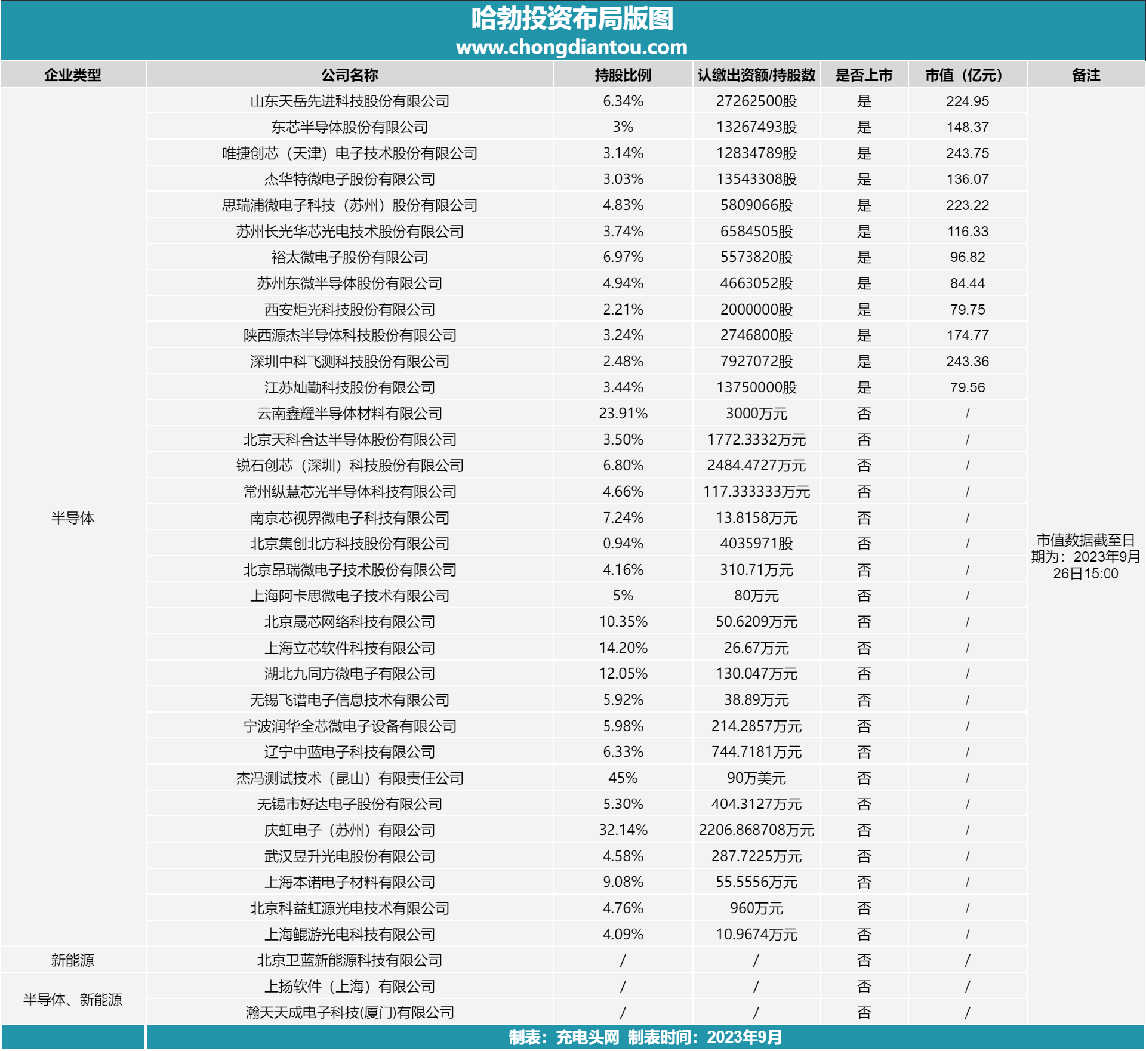Image resolution: width=1146 pixels, height=1051 pixels.
Task: Click the cell 杰华特微电子股份有限公司
Action: 350,179
